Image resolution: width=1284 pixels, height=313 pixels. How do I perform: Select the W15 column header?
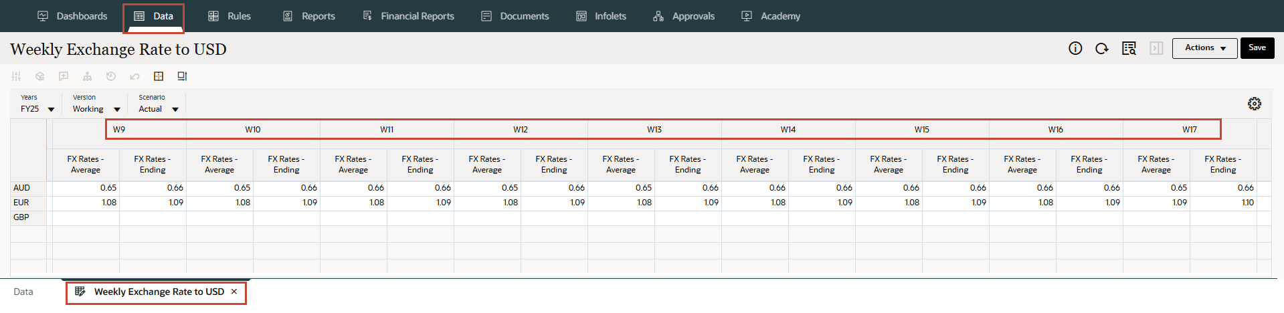[922, 130]
